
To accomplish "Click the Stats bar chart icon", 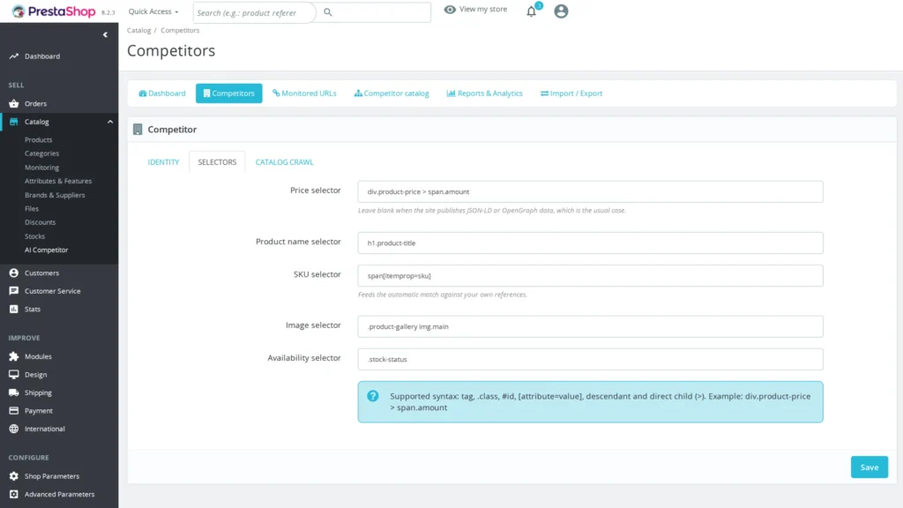I will tap(14, 310).
